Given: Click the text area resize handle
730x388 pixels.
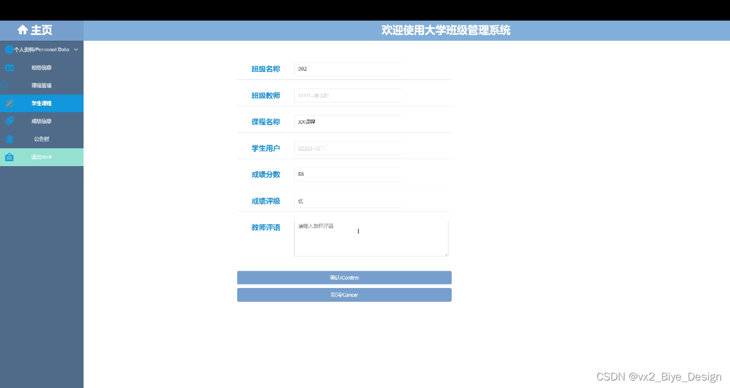Looking at the screenshot, I should [x=445, y=253].
